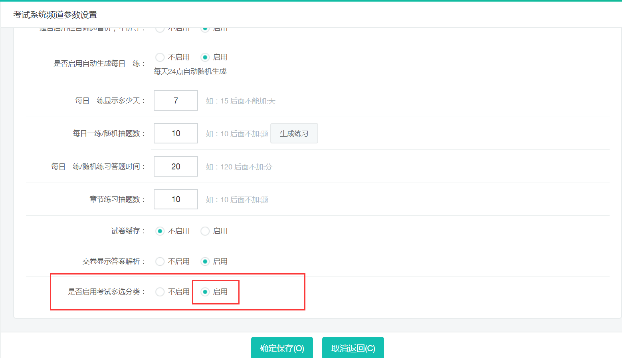Choose 不启用 for 交卷显示答案解析

160,262
